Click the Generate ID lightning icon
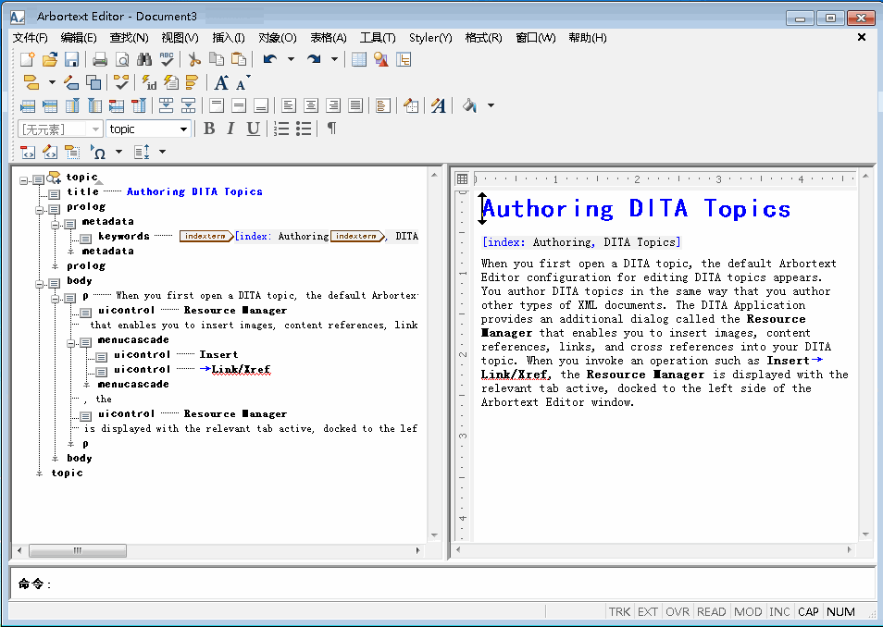This screenshot has height=627, width=883. coord(149,82)
